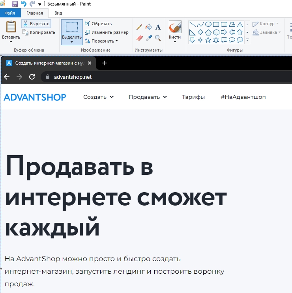This screenshot has width=292, height=293.
Task: Select the Color picker eyedropper tool
Action: 149,38
